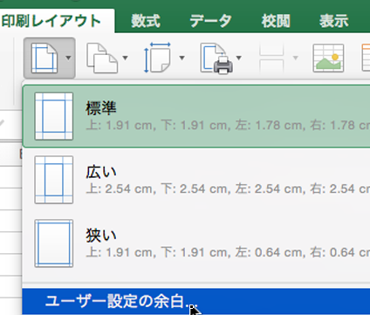Screen dimensions: 370x315
Task: Choose ユーザー設定の余白... menu entry
Action: [196, 301]
